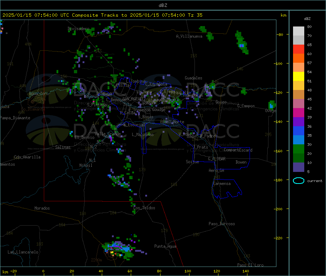326x276 pixels.
Task: Click the dark green 10-20 dBZ legend swatch
Action: coord(298,158)
